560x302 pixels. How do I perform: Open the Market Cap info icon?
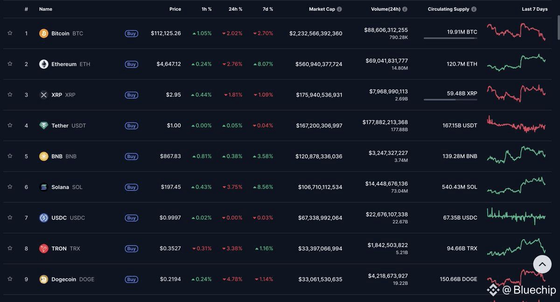tap(339, 9)
